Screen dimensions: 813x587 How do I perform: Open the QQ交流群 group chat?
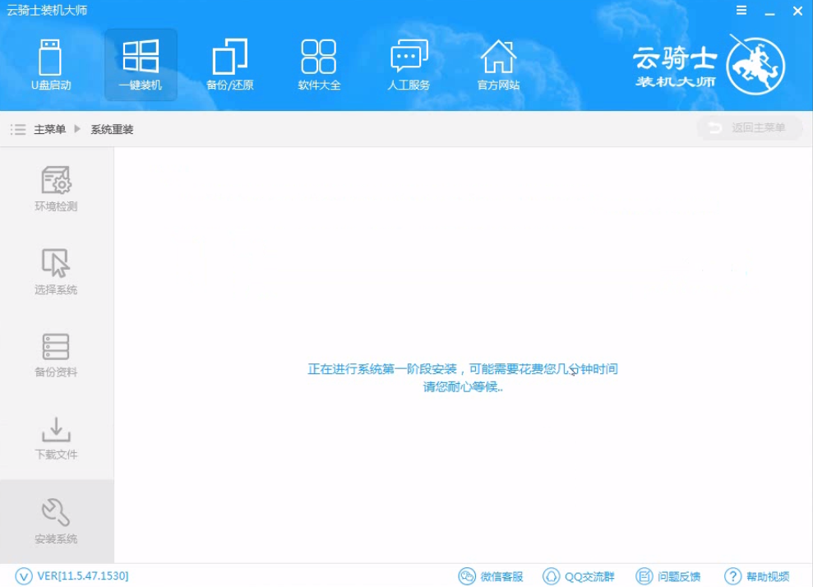(579, 576)
